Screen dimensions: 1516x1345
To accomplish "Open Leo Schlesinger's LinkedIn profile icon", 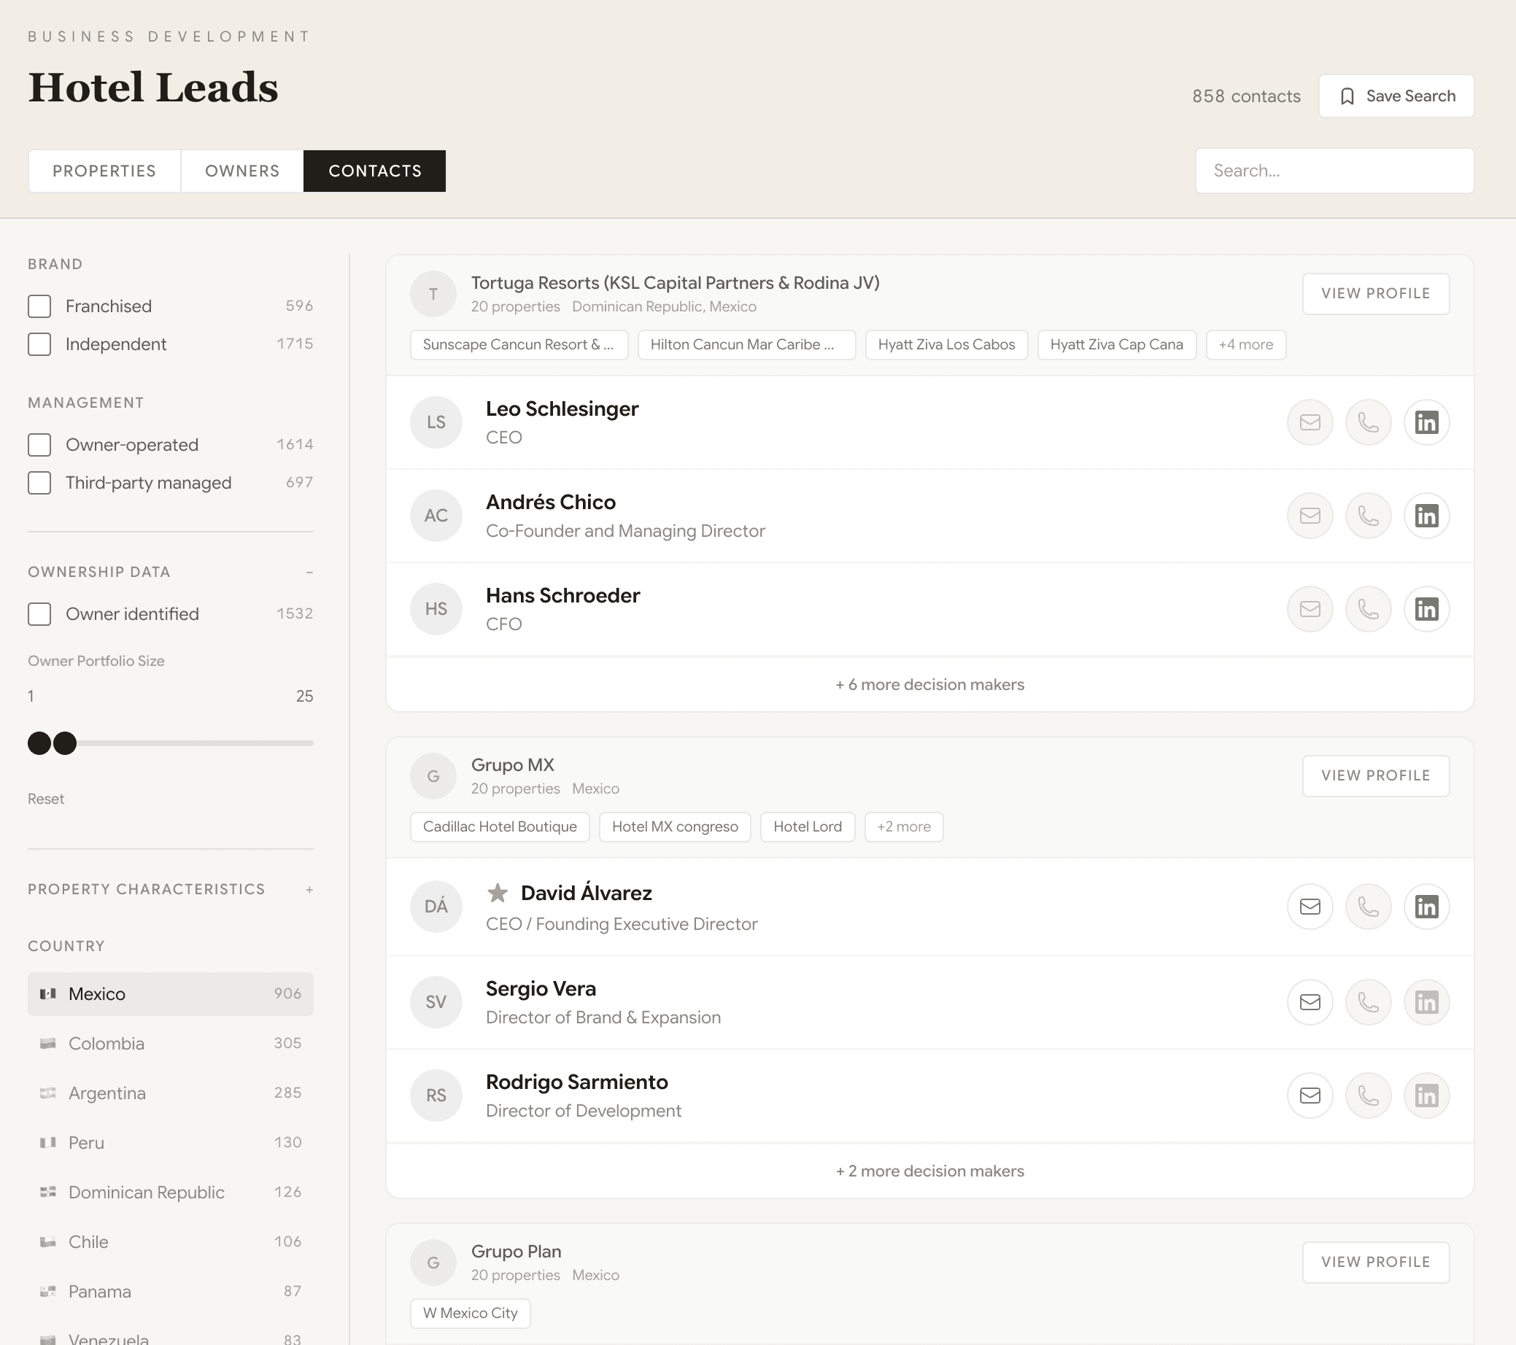I will point(1426,422).
